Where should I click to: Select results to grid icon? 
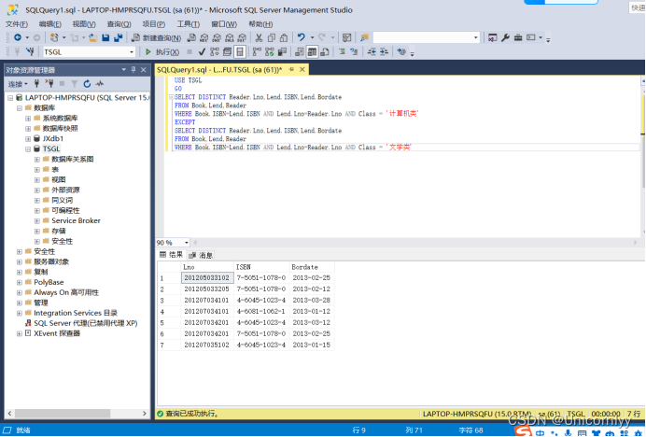point(313,52)
